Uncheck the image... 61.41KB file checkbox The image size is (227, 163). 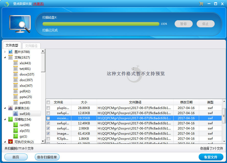point(48,134)
